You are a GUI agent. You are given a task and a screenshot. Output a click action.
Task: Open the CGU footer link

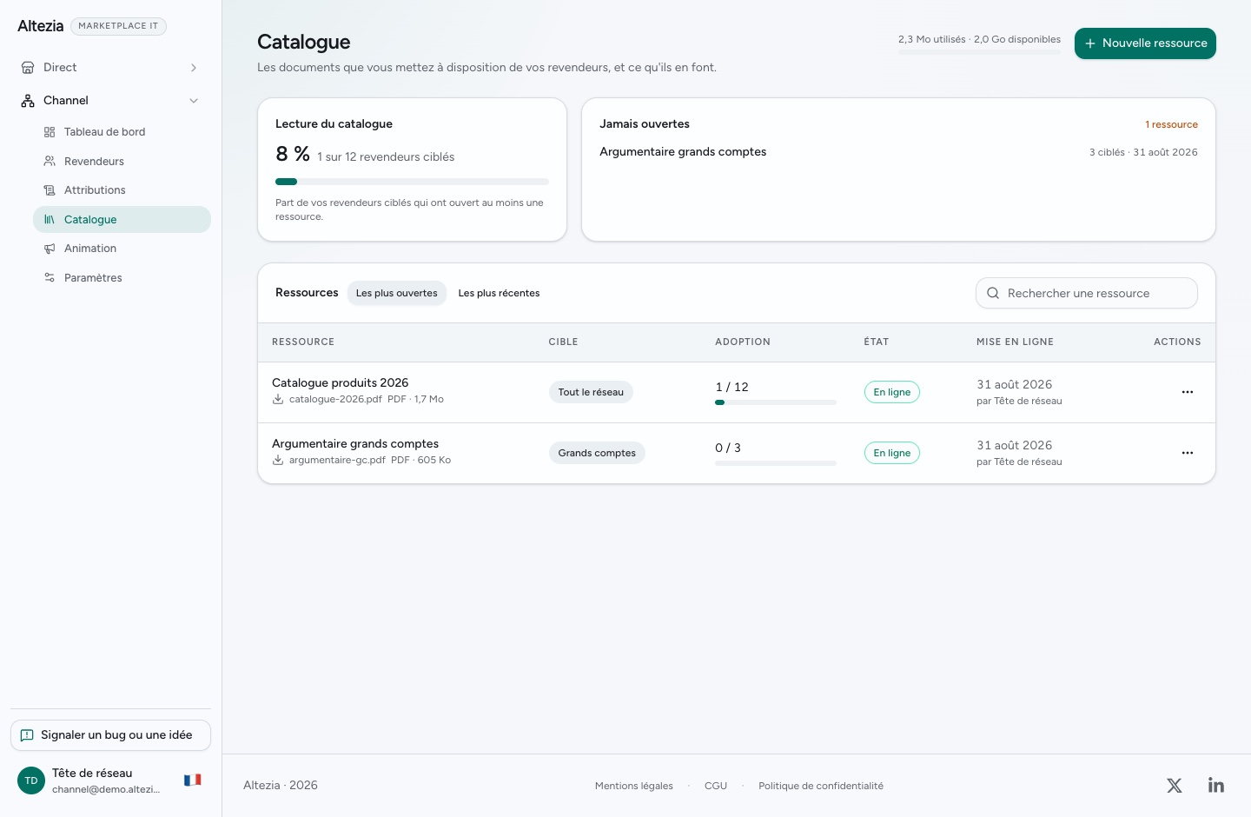[x=716, y=786]
